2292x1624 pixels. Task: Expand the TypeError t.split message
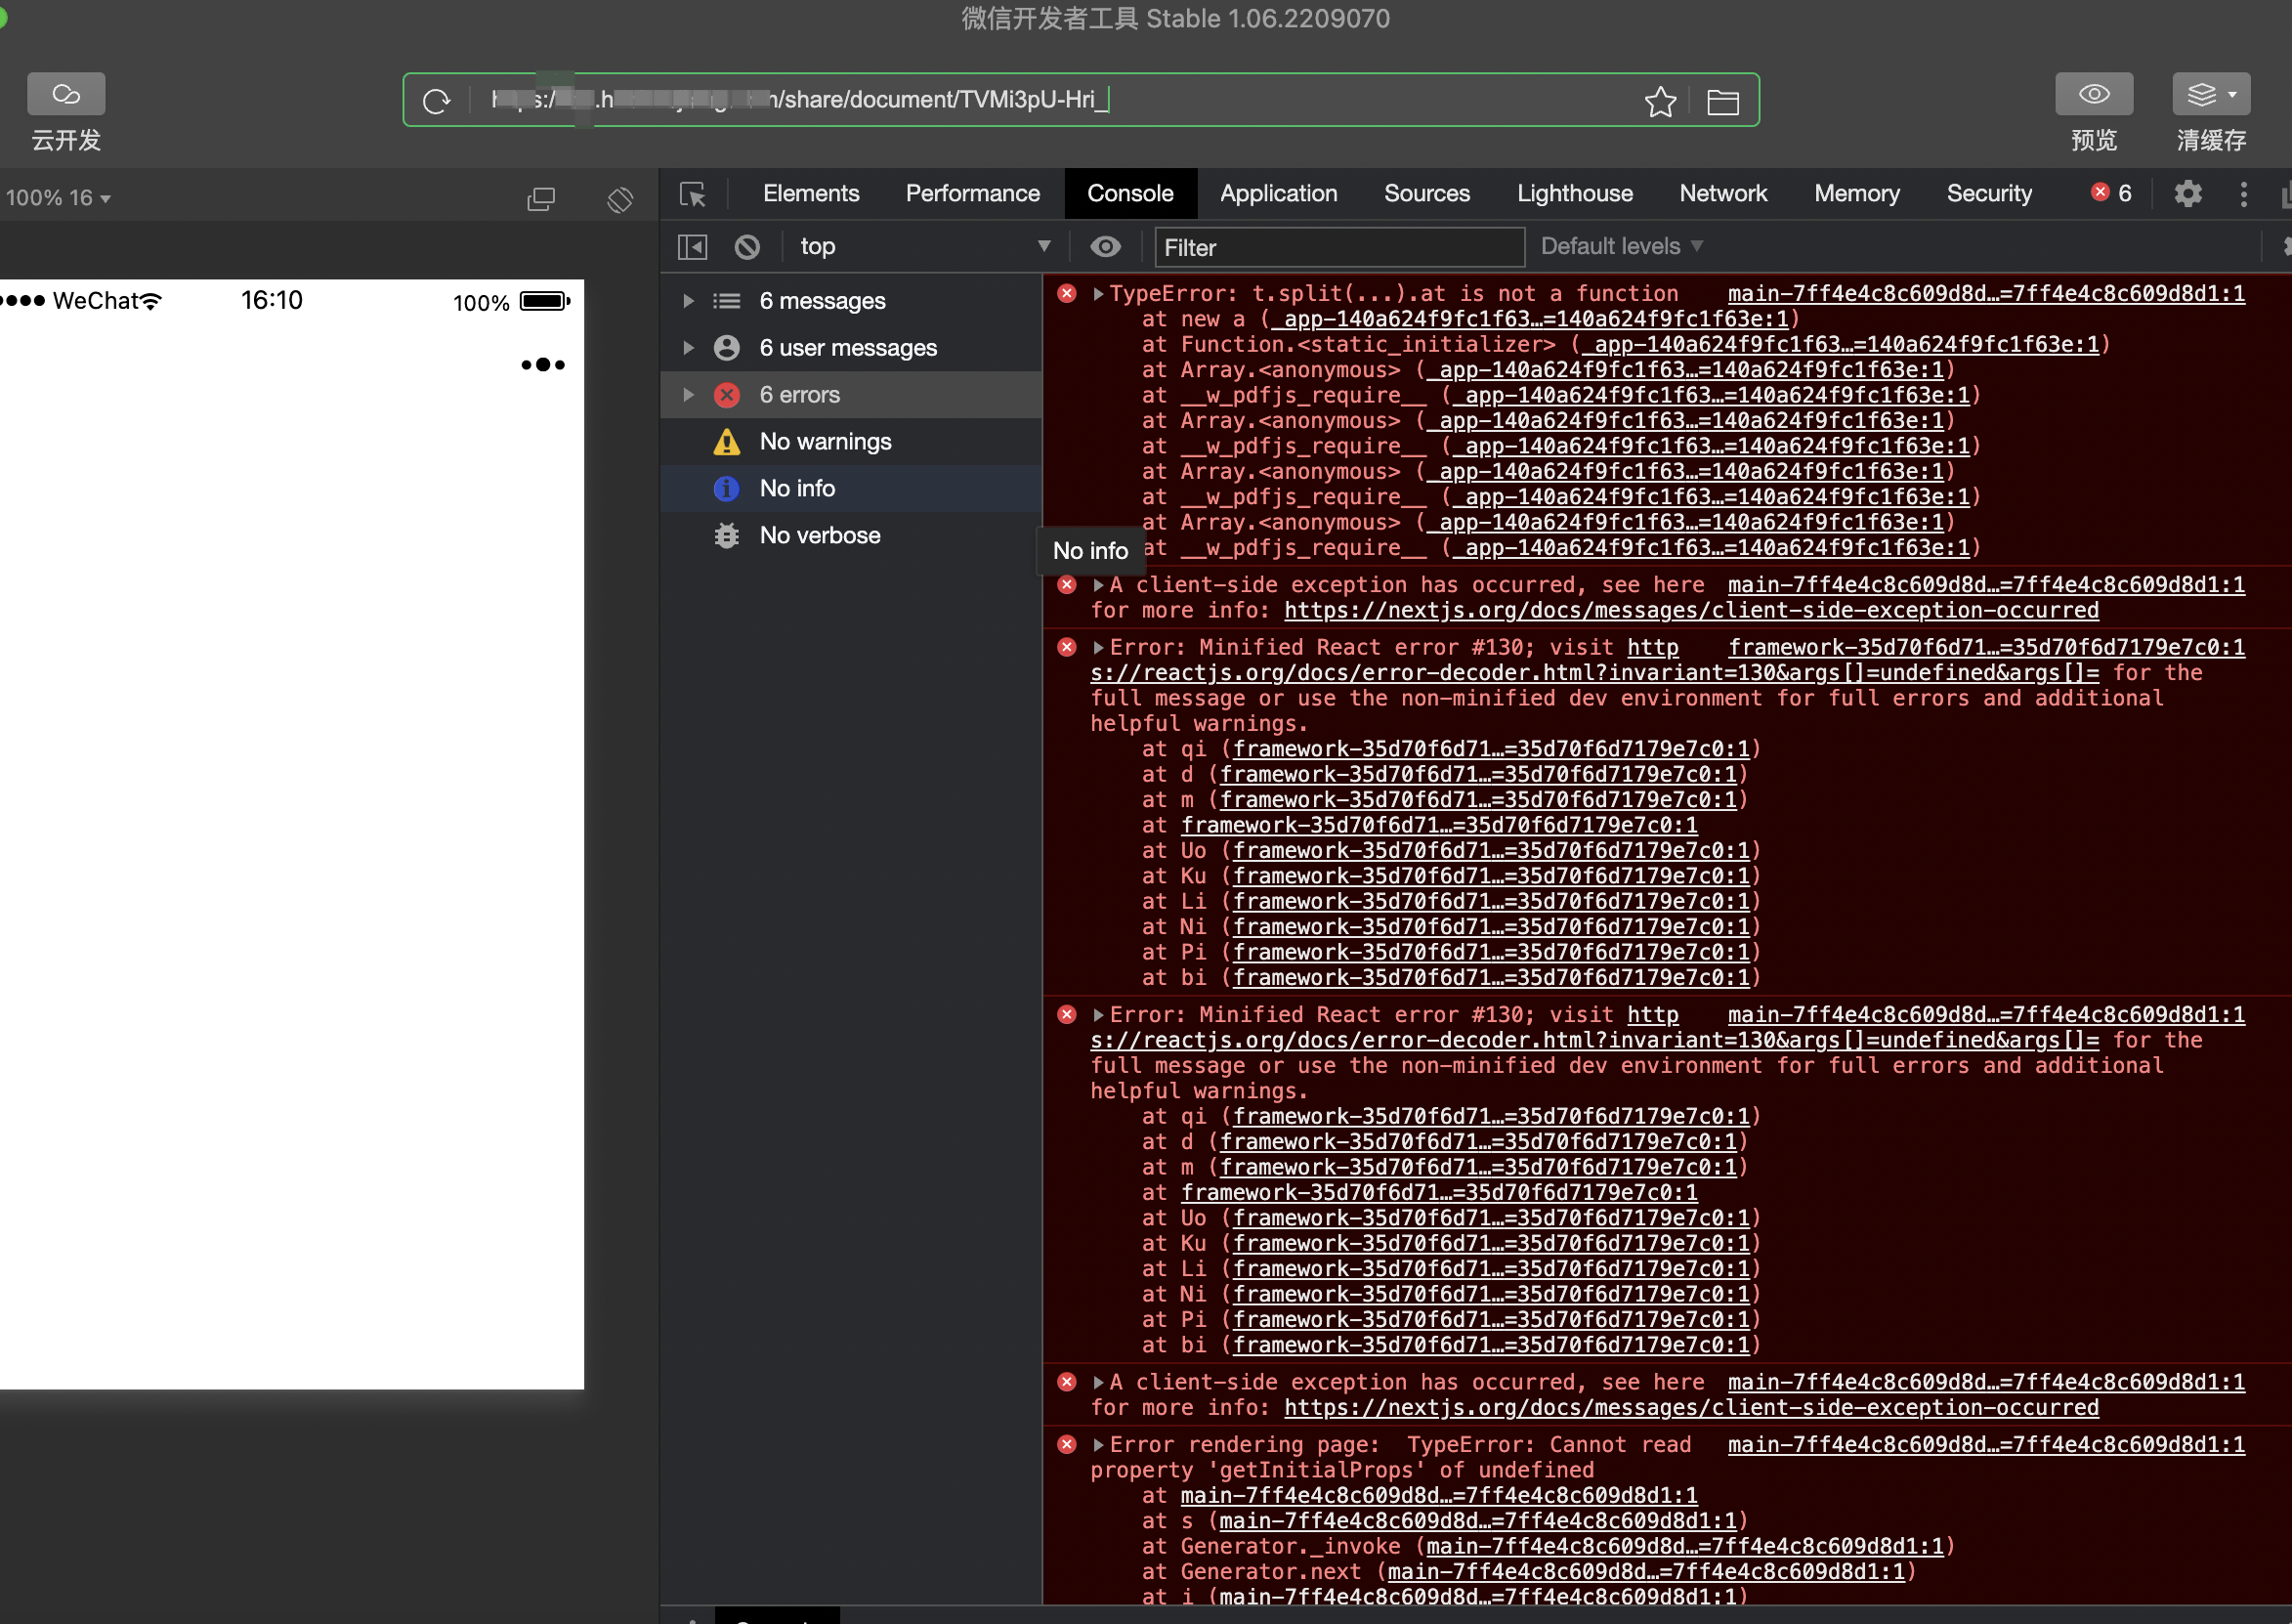point(1098,294)
